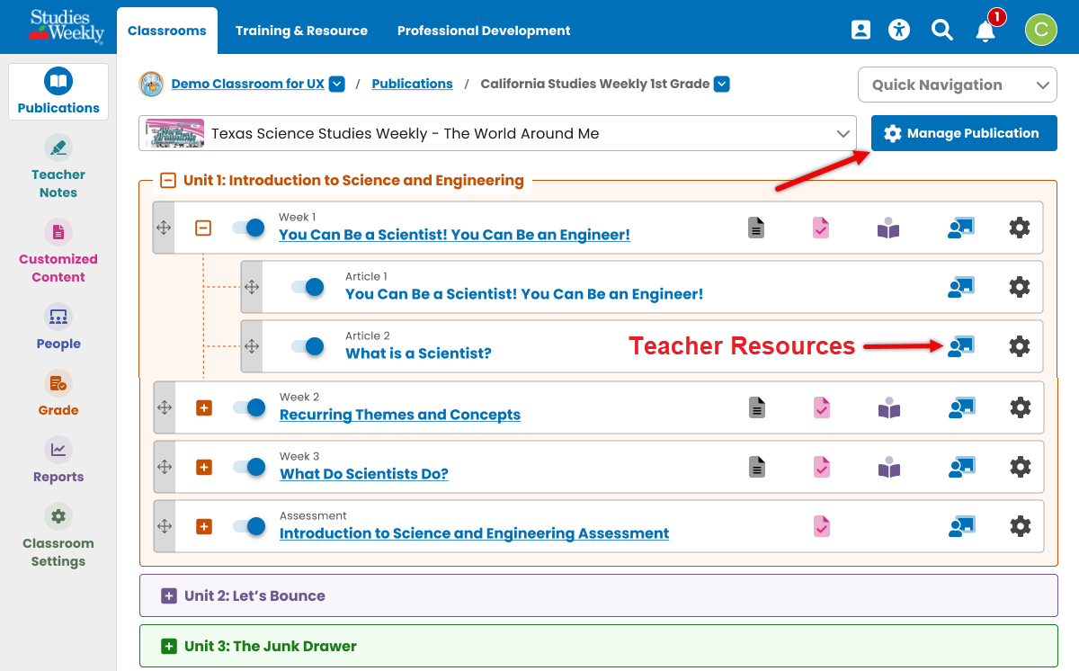Open the Publications sidebar item
This screenshot has height=671, width=1079.
click(x=58, y=92)
